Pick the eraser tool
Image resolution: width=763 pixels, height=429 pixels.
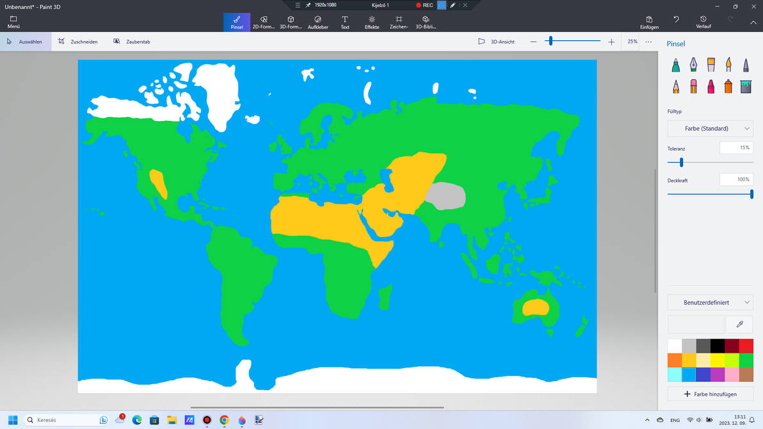[x=693, y=86]
